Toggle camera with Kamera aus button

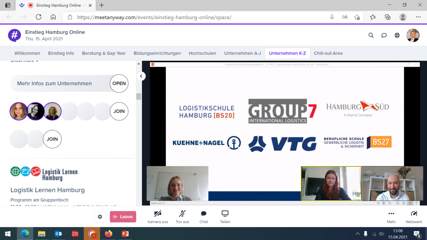coord(158,217)
